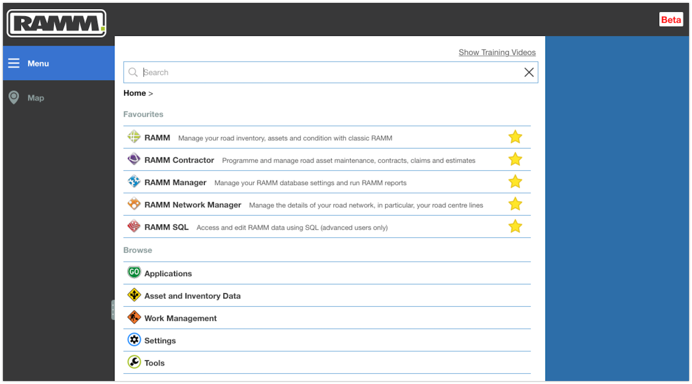Click the RAMM Network Manager icon

(x=134, y=204)
